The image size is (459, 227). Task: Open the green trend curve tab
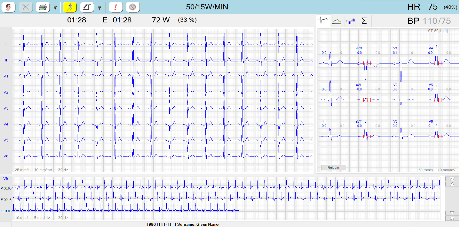[337, 21]
